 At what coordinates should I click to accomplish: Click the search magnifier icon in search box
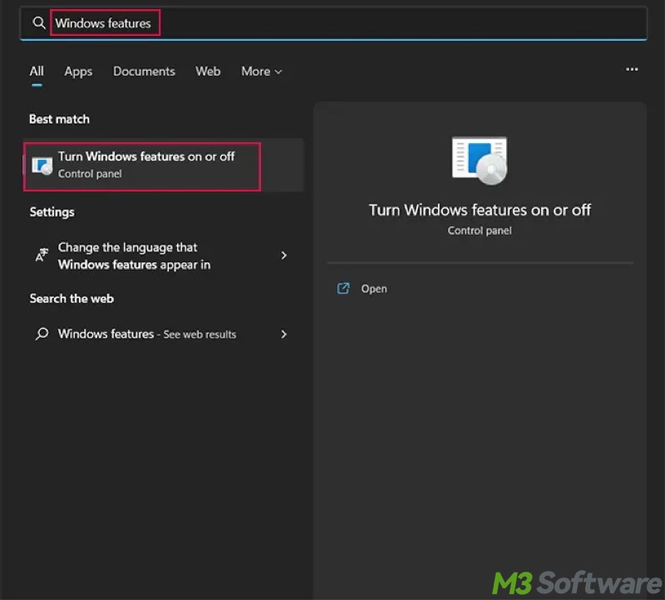[39, 22]
